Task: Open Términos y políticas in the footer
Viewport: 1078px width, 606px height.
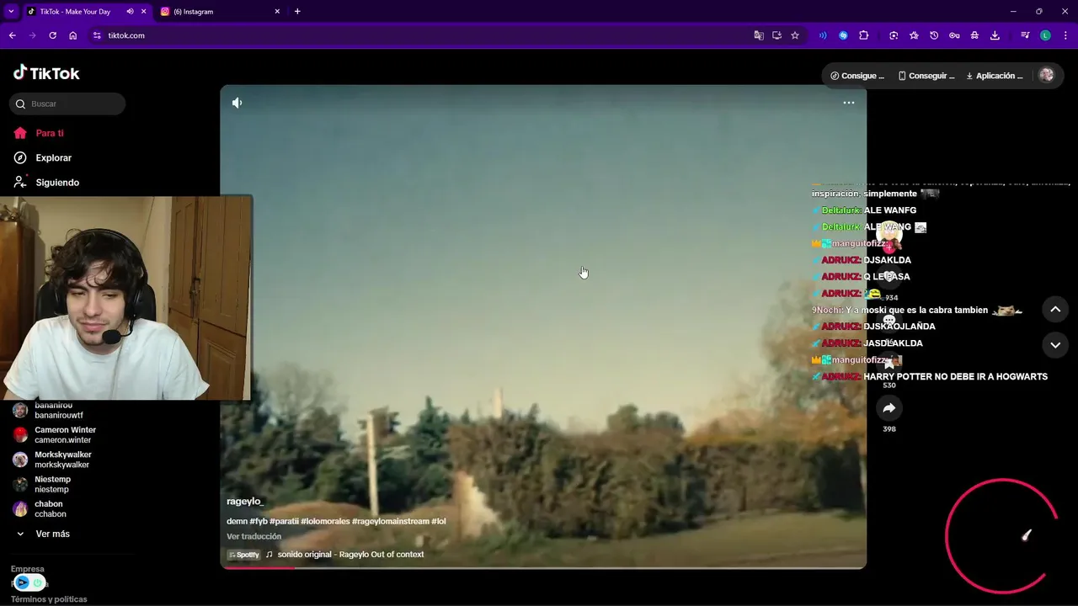Action: pyautogui.click(x=49, y=599)
